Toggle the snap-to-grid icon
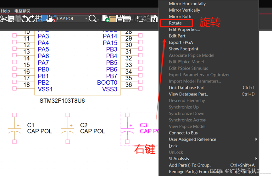Image resolution: width=272 pixels, height=176 pixels. [38, 19]
